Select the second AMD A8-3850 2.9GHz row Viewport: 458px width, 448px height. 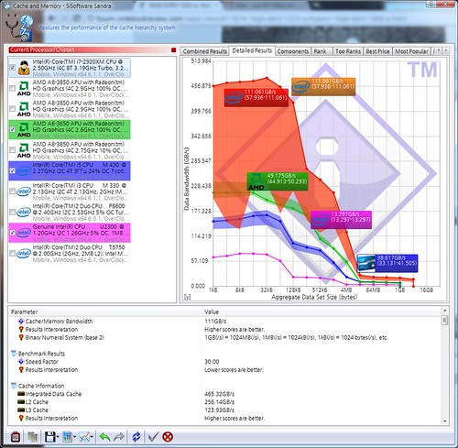tap(70, 109)
